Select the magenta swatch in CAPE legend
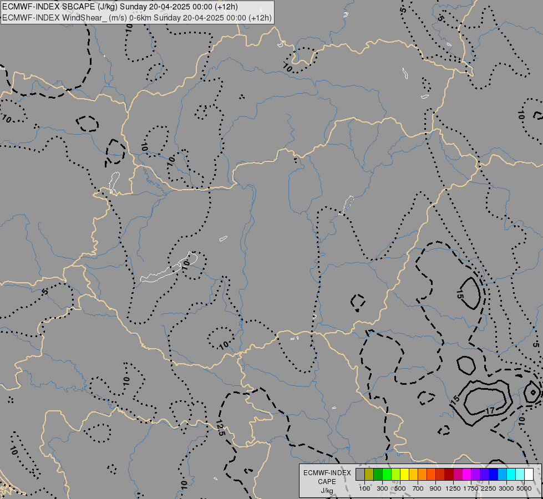Viewport: 543px width, 499px height. (x=466, y=474)
